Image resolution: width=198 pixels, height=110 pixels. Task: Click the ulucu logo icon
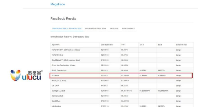(16, 75)
